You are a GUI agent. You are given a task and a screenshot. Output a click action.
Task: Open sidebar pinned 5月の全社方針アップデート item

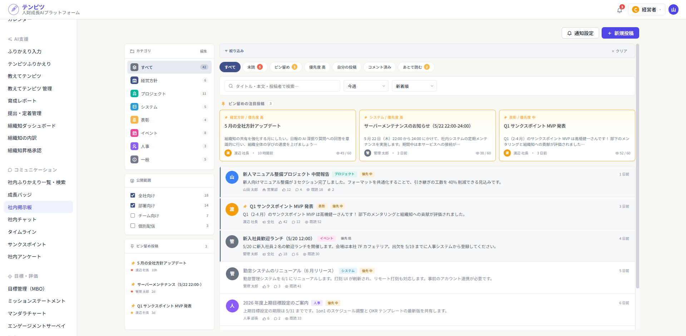coord(169,266)
